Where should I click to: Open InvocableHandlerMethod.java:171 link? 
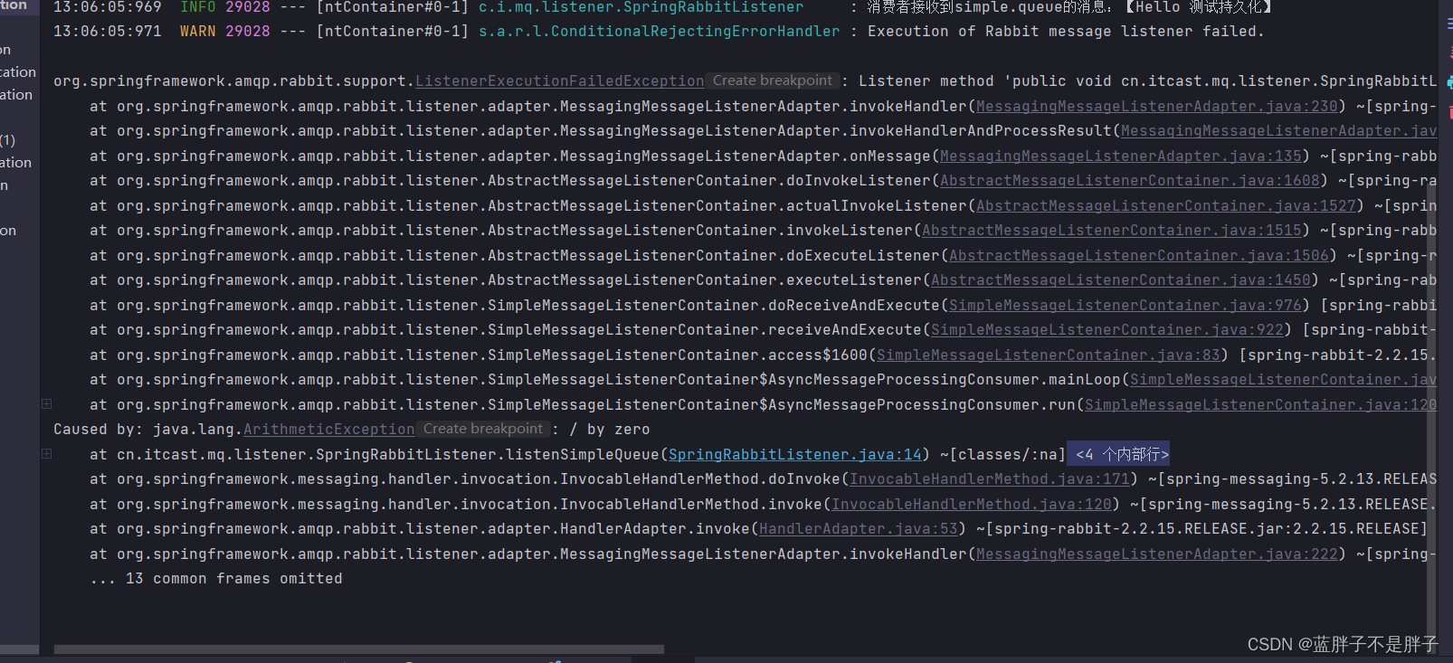pyautogui.click(x=989, y=479)
